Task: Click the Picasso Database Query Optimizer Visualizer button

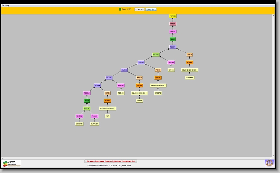Action: 111,161
